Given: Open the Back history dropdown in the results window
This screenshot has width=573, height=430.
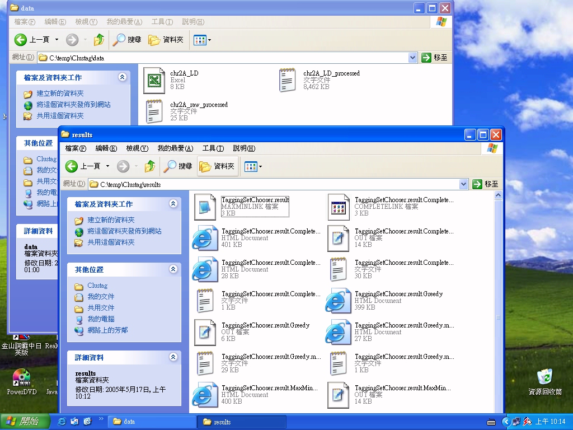Looking at the screenshot, I should (108, 166).
